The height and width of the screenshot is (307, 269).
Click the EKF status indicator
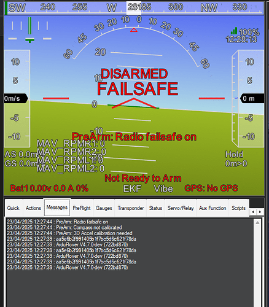coord(132,188)
